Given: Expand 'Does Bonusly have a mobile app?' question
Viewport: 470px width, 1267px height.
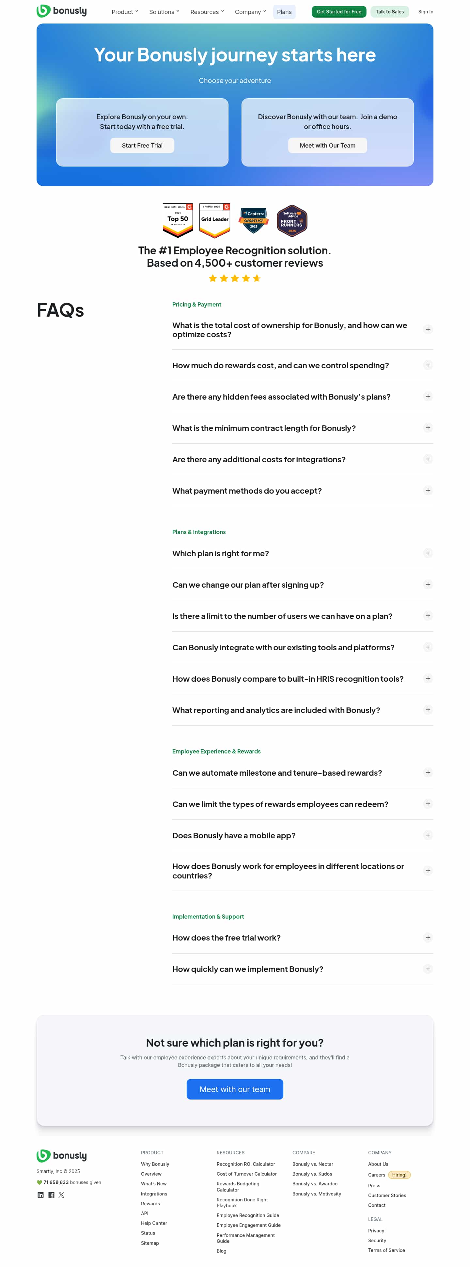Looking at the screenshot, I should pyautogui.click(x=428, y=835).
